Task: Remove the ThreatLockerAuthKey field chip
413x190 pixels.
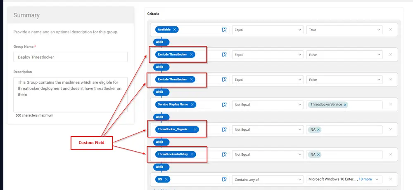Action: tap(192, 155)
